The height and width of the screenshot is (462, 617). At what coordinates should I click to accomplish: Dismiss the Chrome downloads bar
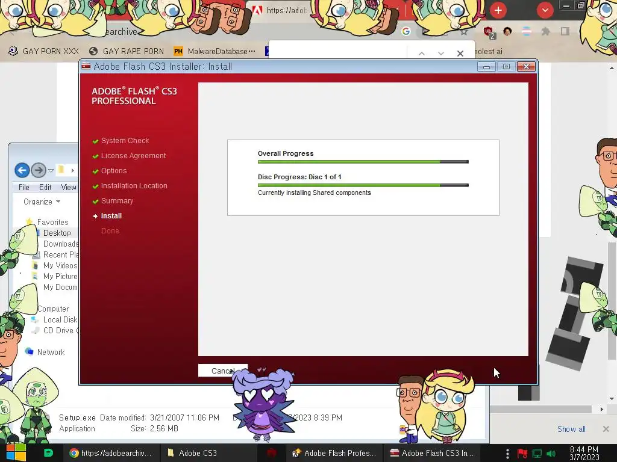coord(606,429)
